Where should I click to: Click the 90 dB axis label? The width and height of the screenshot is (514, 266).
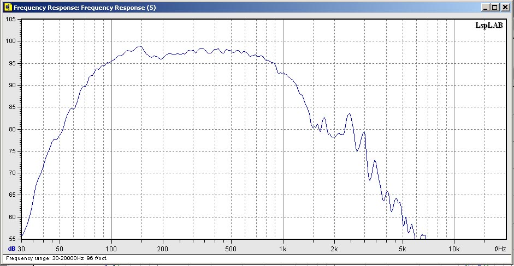(12, 85)
